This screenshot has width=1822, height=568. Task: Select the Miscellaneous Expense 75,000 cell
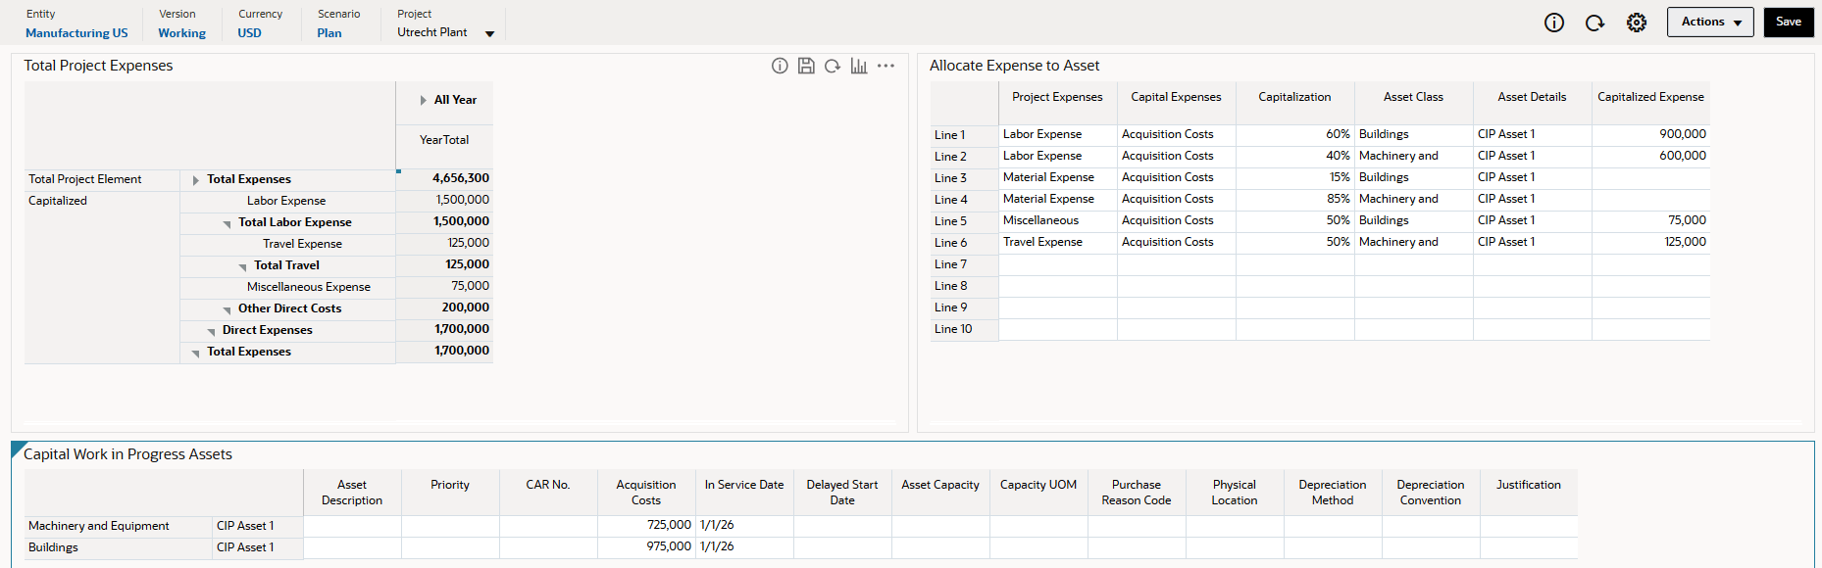pos(444,286)
